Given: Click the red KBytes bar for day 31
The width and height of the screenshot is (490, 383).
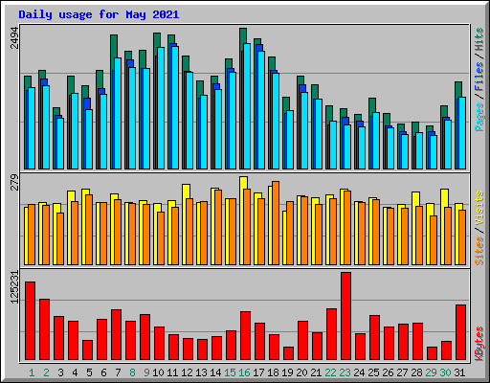Looking at the screenshot, I should pyautogui.click(x=461, y=332).
